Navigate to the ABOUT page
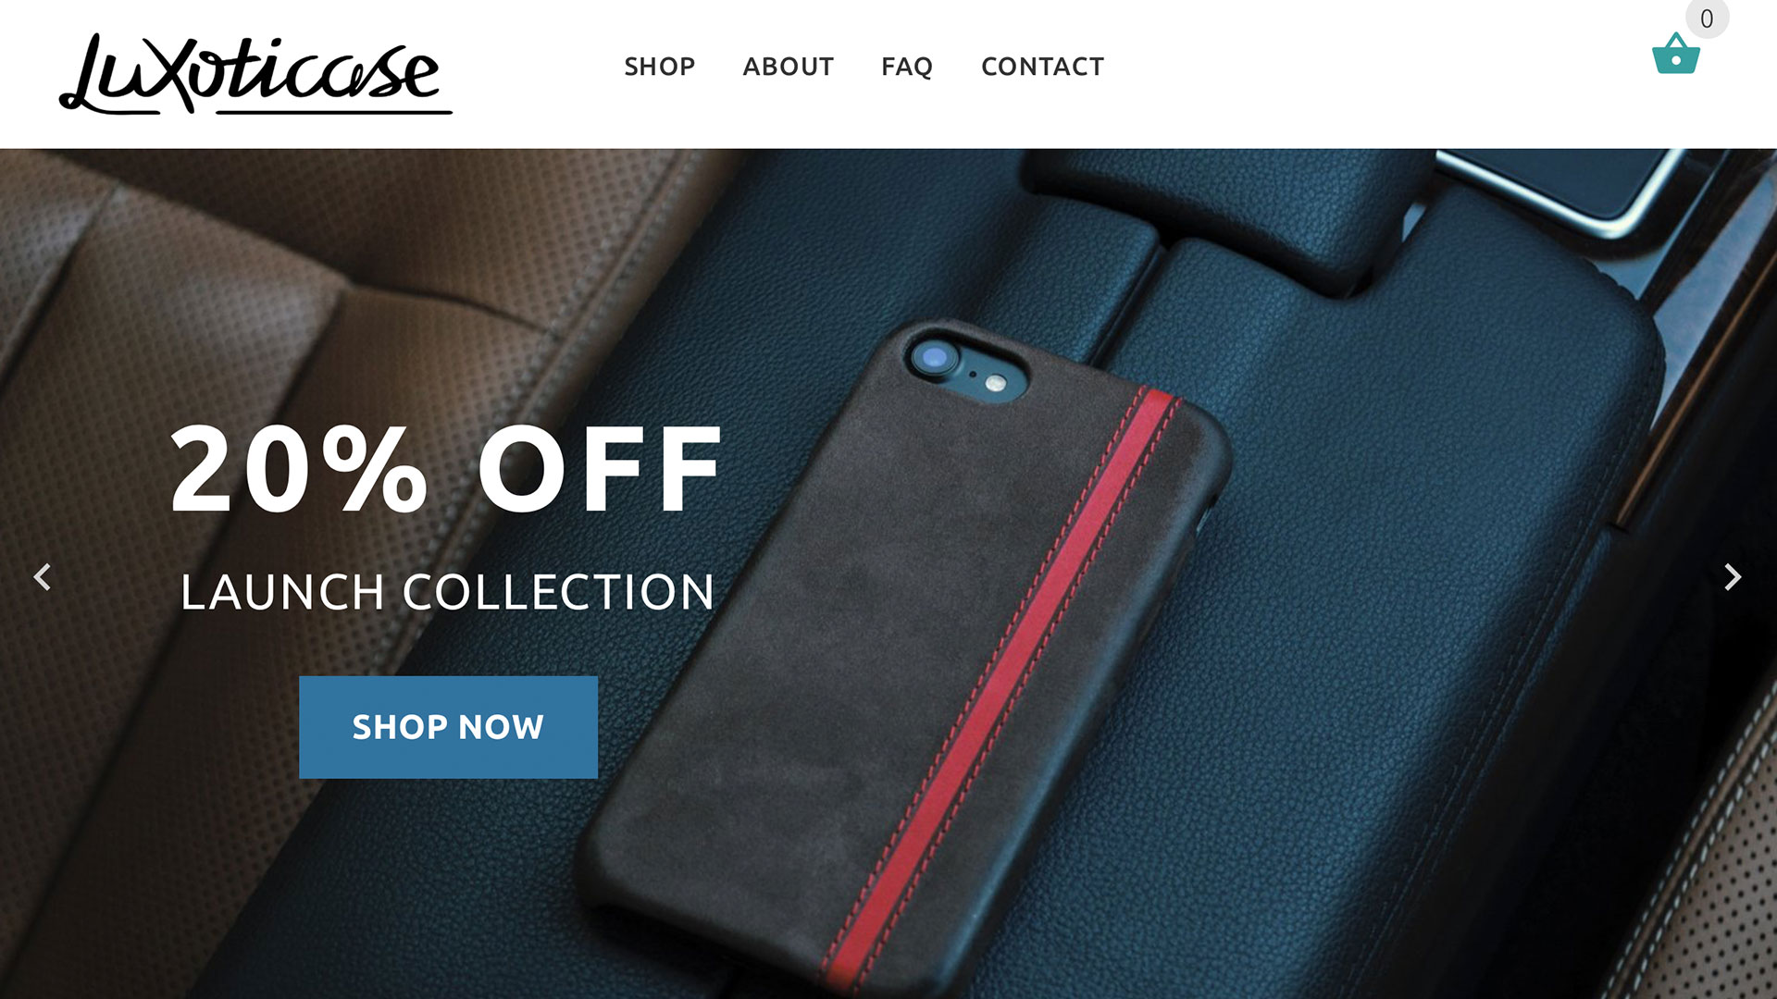Viewport: 1777px width, 999px height. tap(789, 67)
